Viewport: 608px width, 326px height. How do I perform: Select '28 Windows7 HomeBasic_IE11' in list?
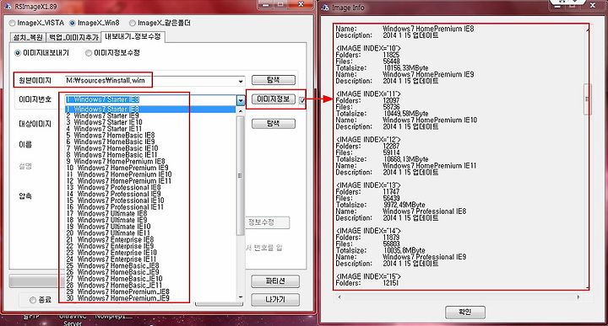tap(150, 286)
